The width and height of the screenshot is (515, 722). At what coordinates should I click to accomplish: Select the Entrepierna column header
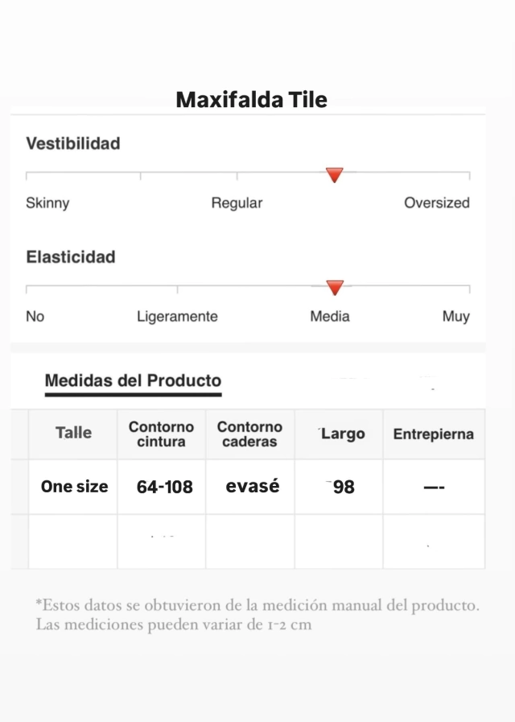pos(433,434)
